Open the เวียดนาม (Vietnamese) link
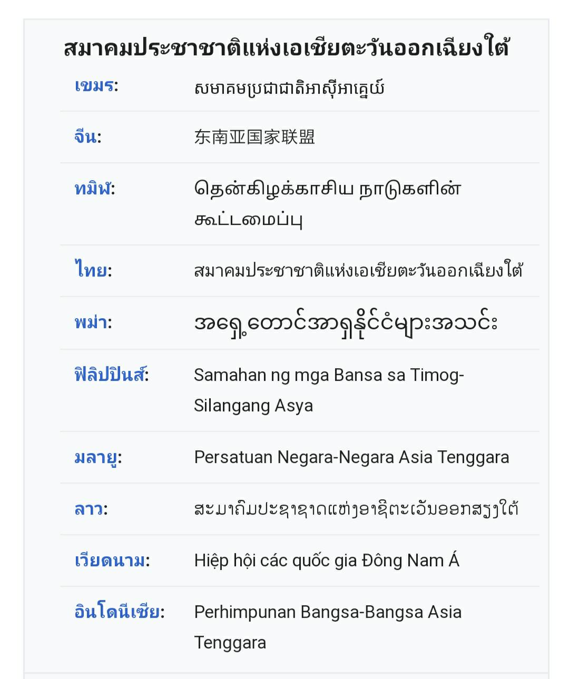This screenshot has width=569, height=679. click(110, 560)
